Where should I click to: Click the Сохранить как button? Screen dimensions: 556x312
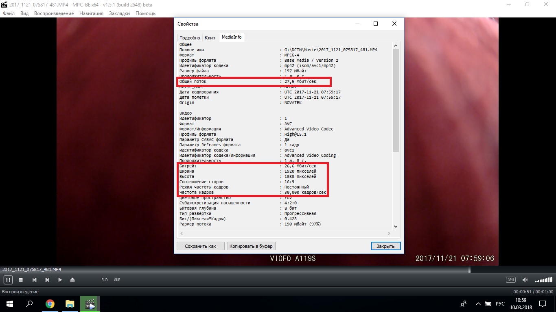click(x=200, y=246)
